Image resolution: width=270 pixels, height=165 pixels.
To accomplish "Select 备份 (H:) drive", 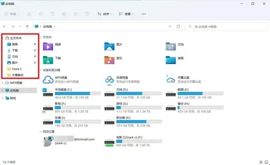I will (x=194, y=108).
